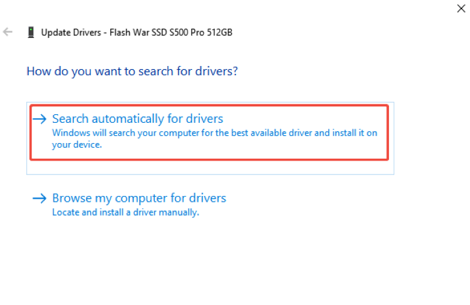Click the 'How do you want to search' heading
The height and width of the screenshot is (305, 470).
pyautogui.click(x=132, y=71)
